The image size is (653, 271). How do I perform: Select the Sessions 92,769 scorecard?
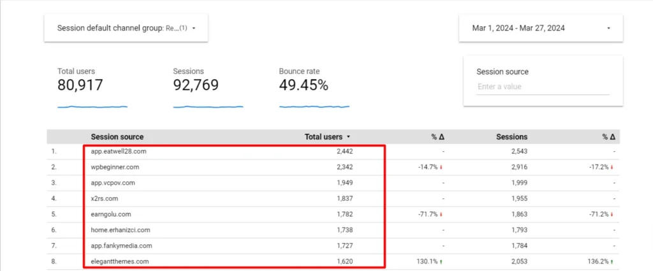click(x=196, y=85)
